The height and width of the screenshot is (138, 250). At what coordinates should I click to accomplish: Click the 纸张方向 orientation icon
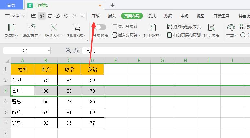[x=31, y=28]
